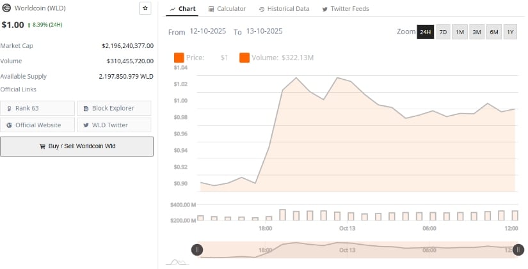Open the Block Explorer link
The image size is (528, 269).
pos(114,108)
